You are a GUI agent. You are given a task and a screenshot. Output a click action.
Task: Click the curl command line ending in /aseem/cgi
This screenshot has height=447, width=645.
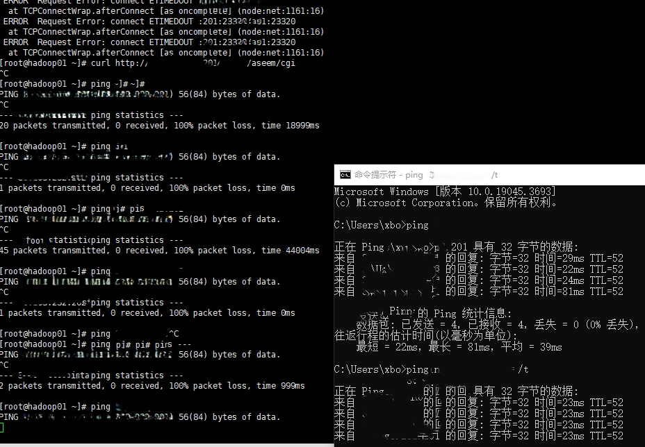[x=147, y=63]
